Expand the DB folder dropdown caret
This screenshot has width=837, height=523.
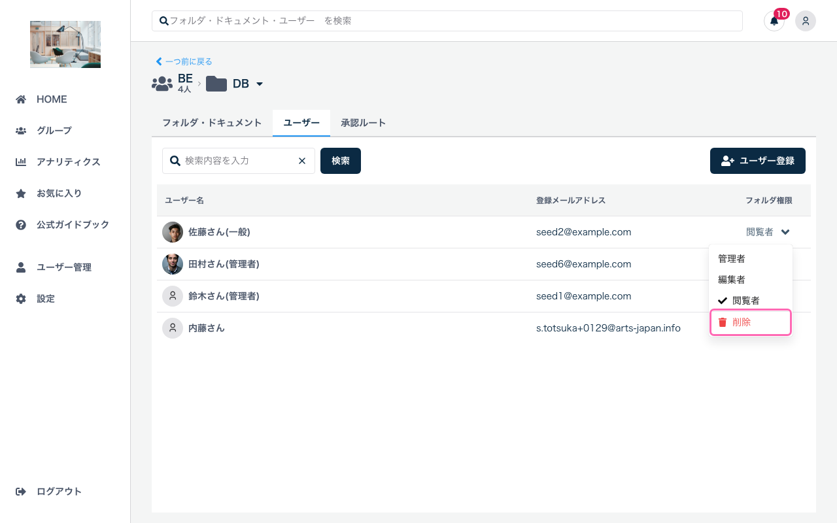(x=260, y=84)
